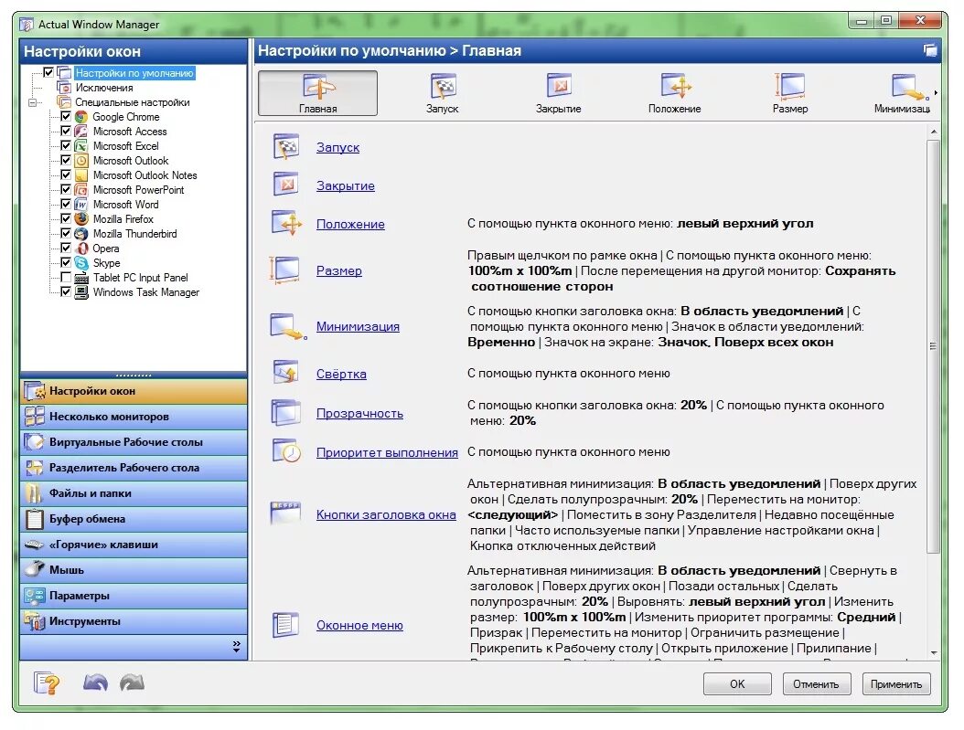Click the Microsoft Excel icon in tree
The image size is (964, 730).
pos(81,146)
